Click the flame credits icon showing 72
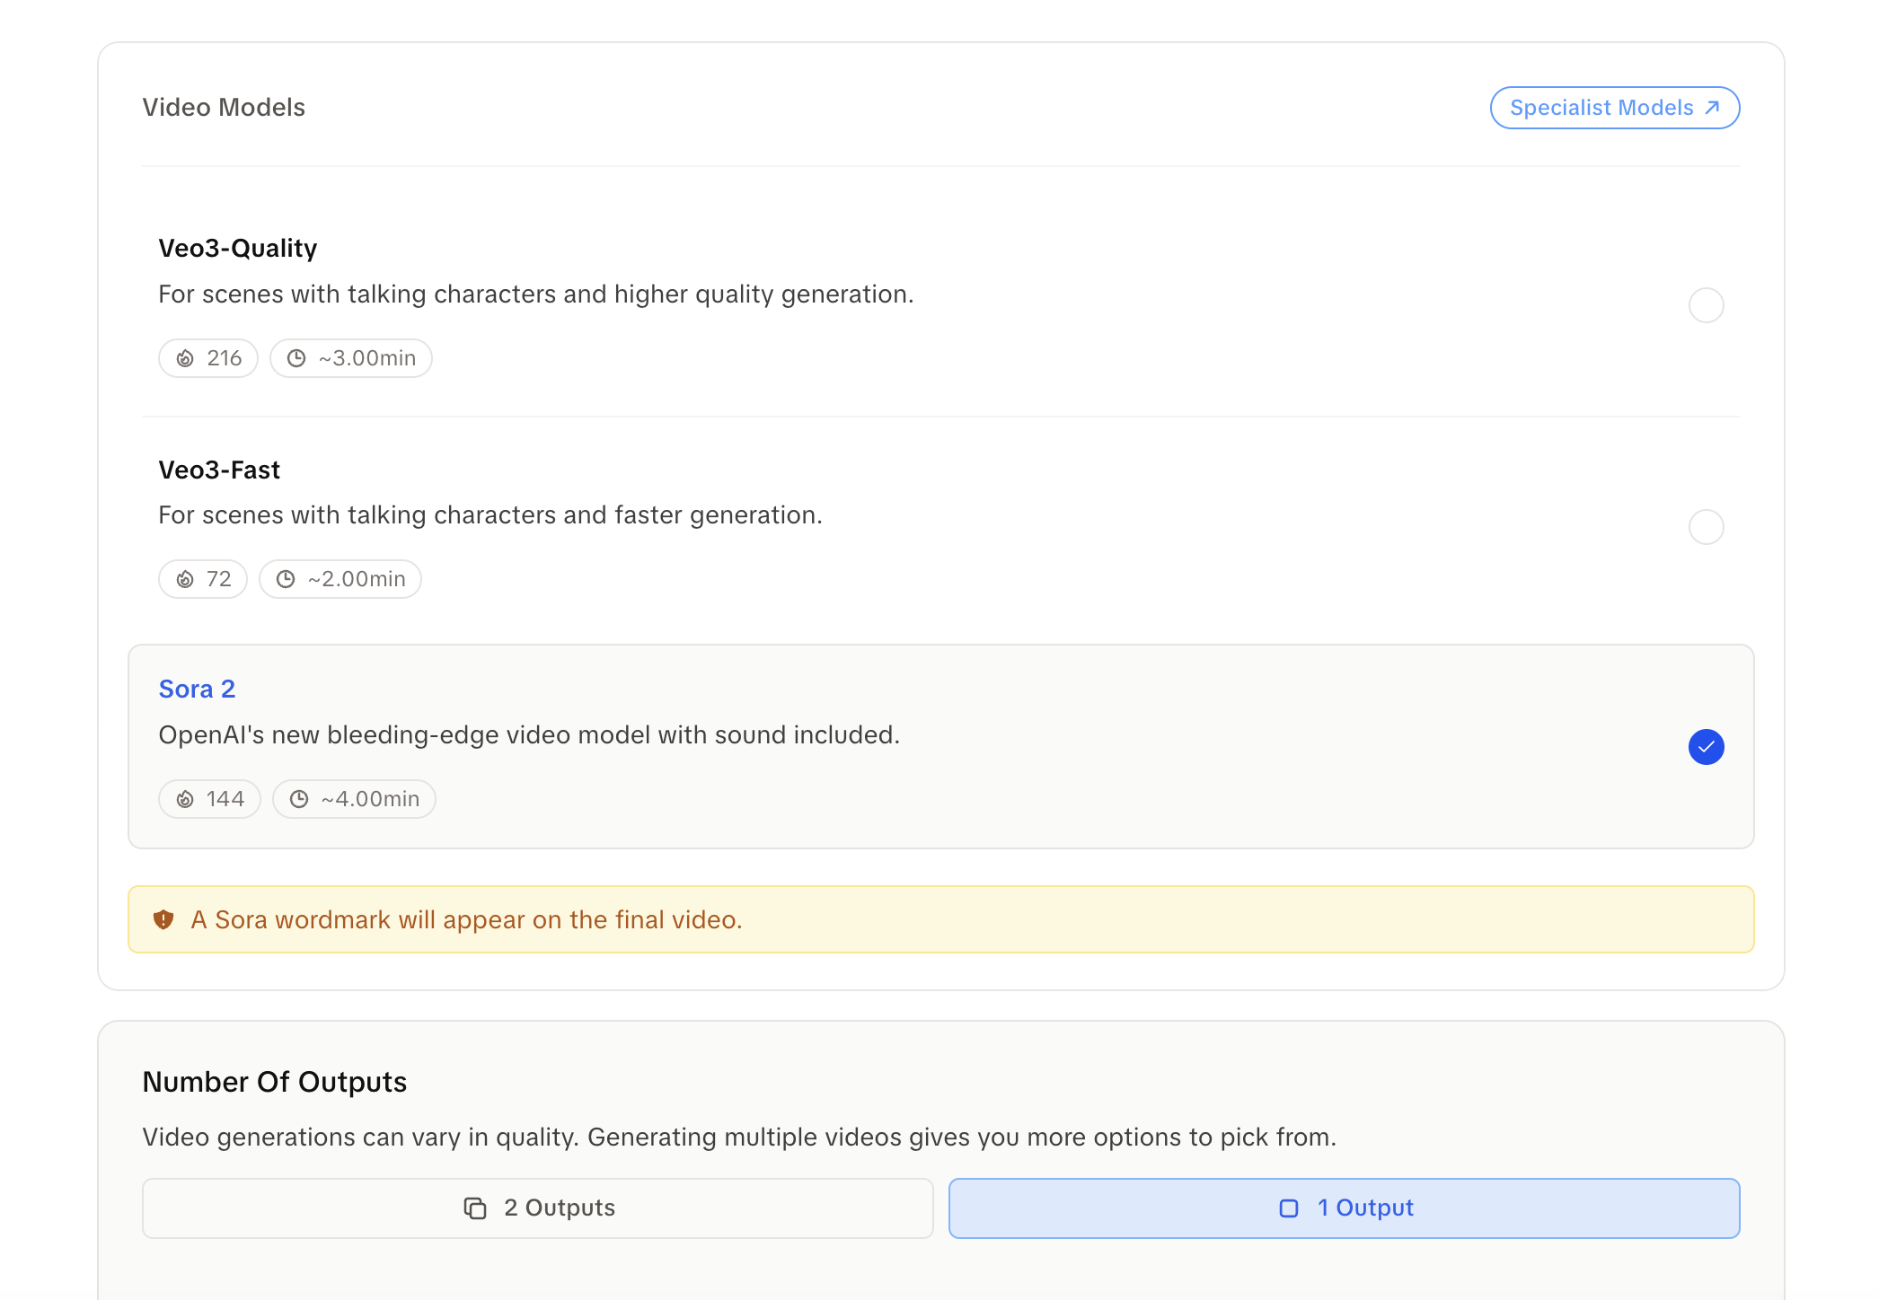Image resolution: width=1879 pixels, height=1300 pixels. pyautogui.click(x=185, y=579)
